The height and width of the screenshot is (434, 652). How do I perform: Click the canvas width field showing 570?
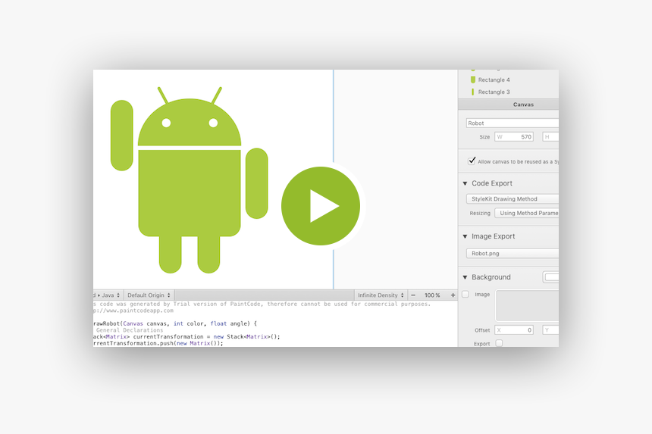coord(514,136)
